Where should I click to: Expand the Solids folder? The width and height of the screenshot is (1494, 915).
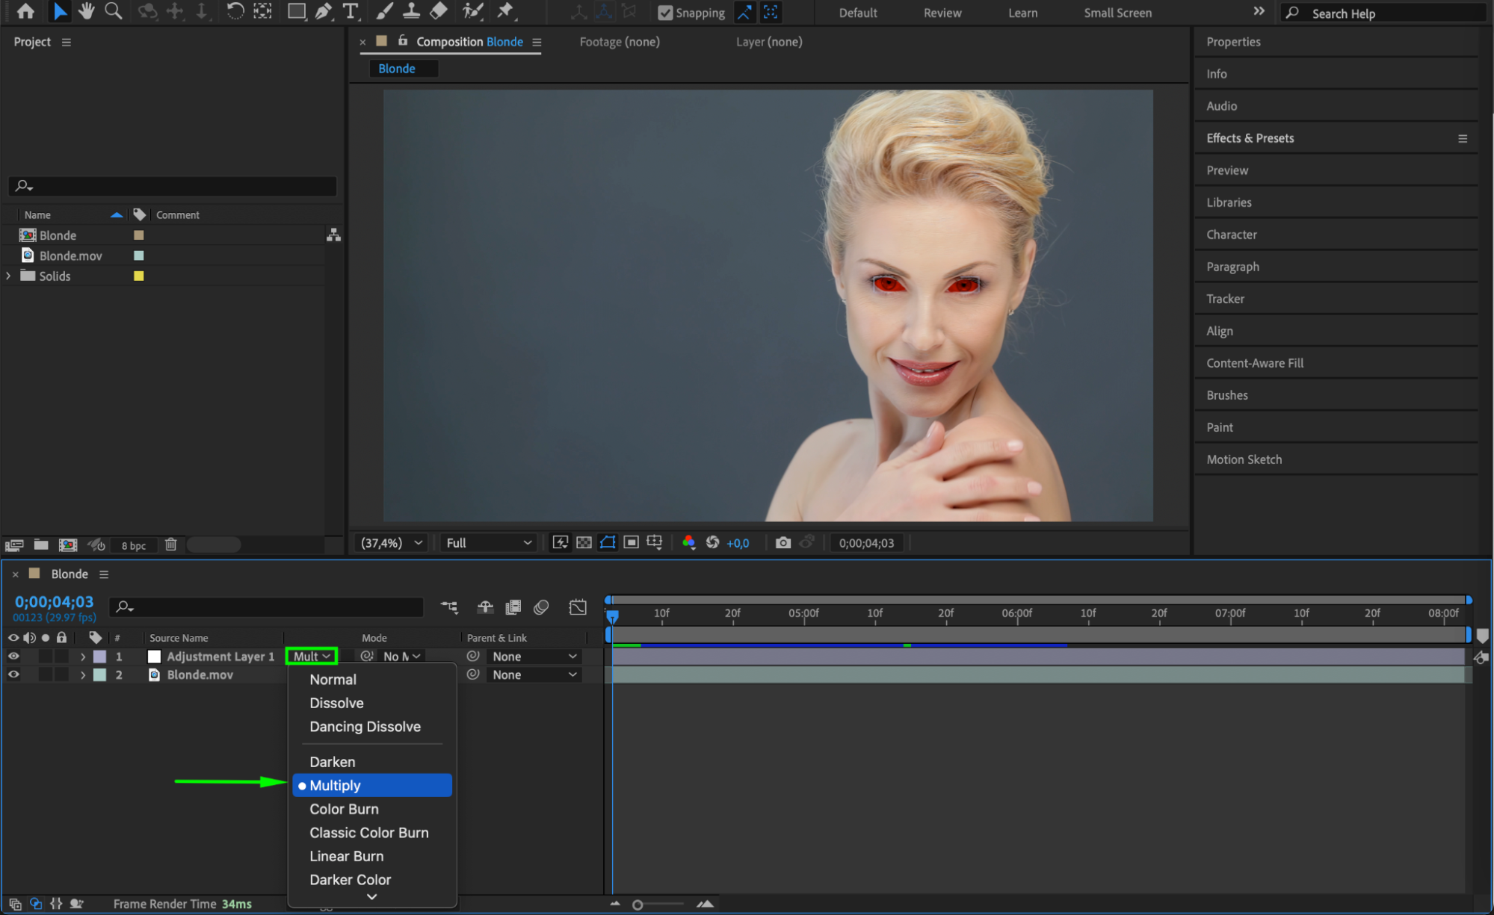tap(8, 276)
